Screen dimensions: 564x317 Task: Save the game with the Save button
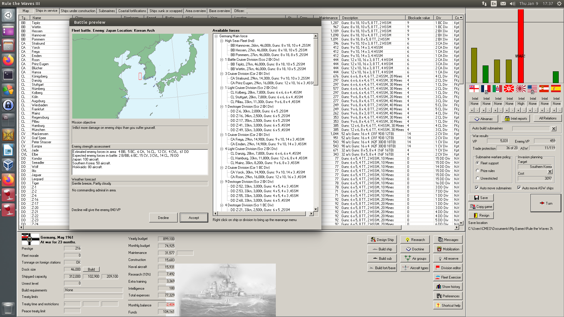click(x=481, y=198)
